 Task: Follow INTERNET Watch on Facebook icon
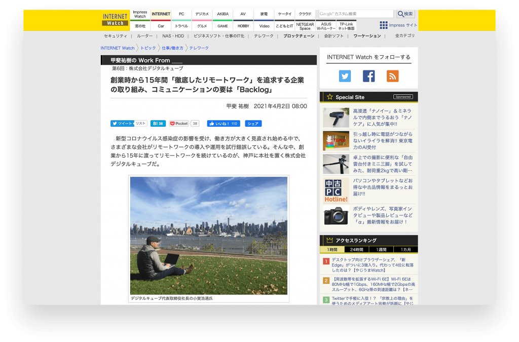tap(368, 76)
